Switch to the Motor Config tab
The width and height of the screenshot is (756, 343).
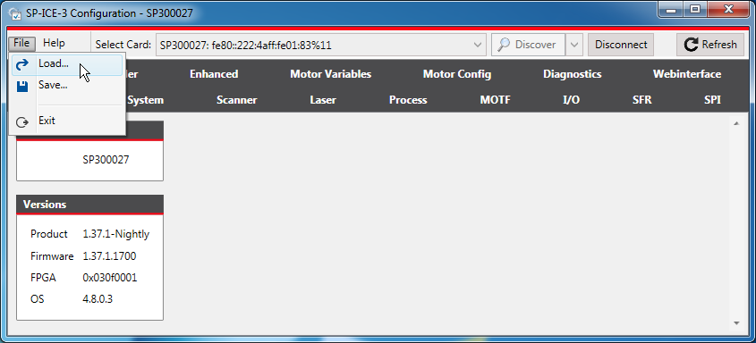point(456,74)
